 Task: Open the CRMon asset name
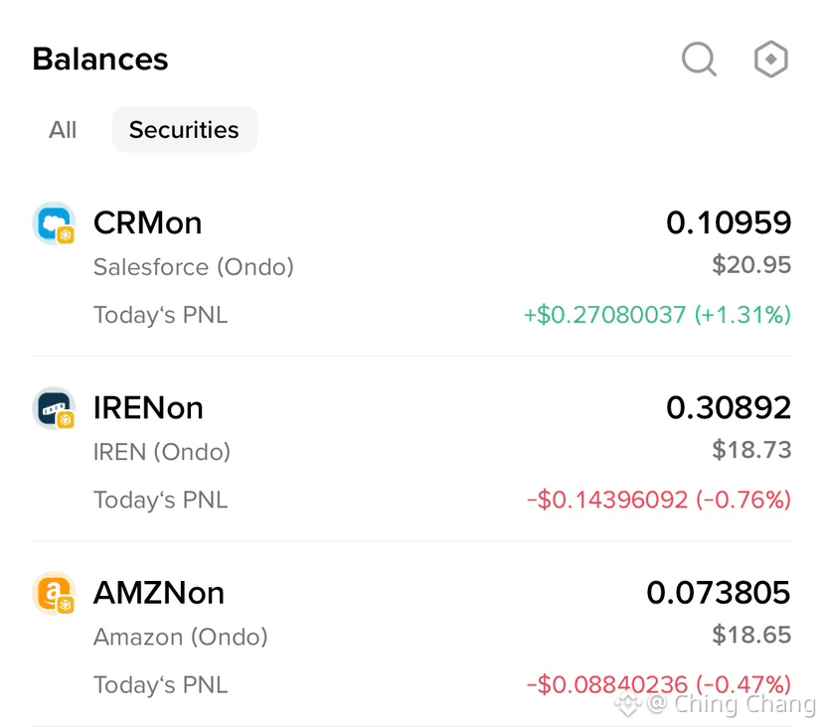[x=148, y=223]
